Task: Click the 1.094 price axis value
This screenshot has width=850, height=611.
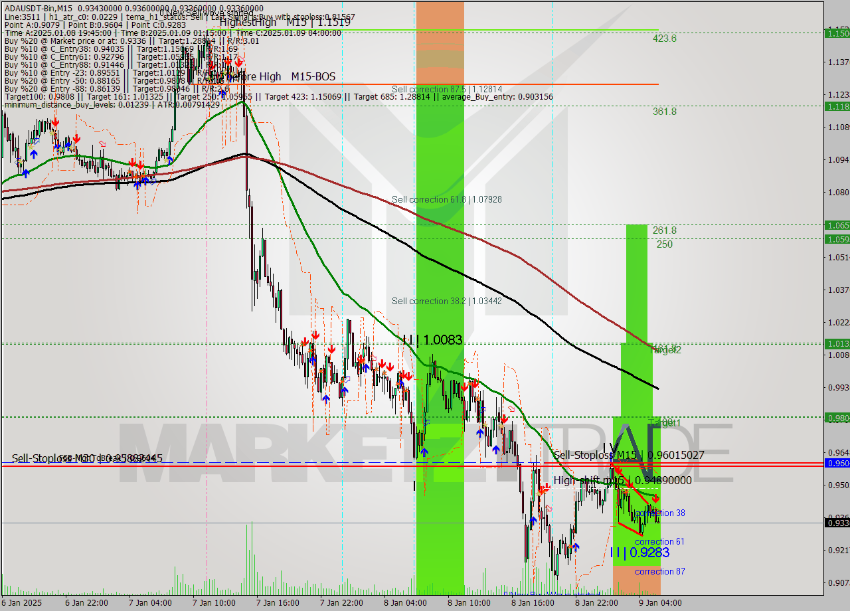Action: pyautogui.click(x=838, y=159)
